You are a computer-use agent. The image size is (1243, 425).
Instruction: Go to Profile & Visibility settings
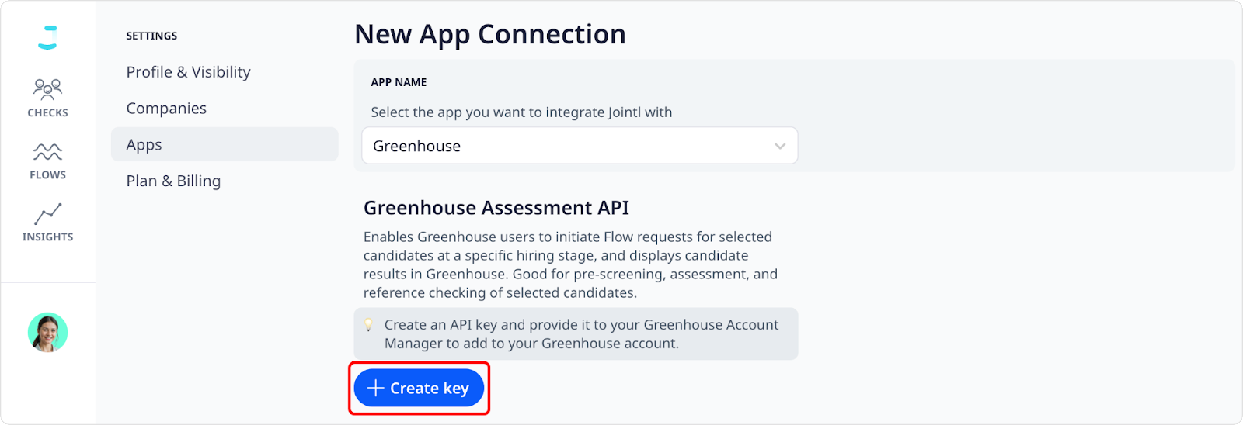[x=188, y=72]
